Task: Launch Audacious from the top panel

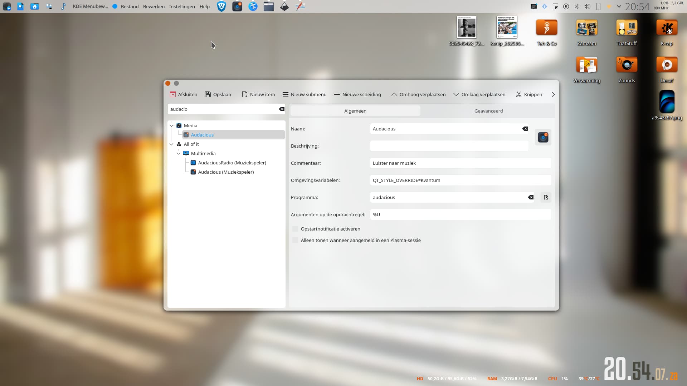Action: [237, 6]
